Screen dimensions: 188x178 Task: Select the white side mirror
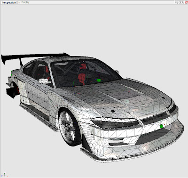[44, 81]
